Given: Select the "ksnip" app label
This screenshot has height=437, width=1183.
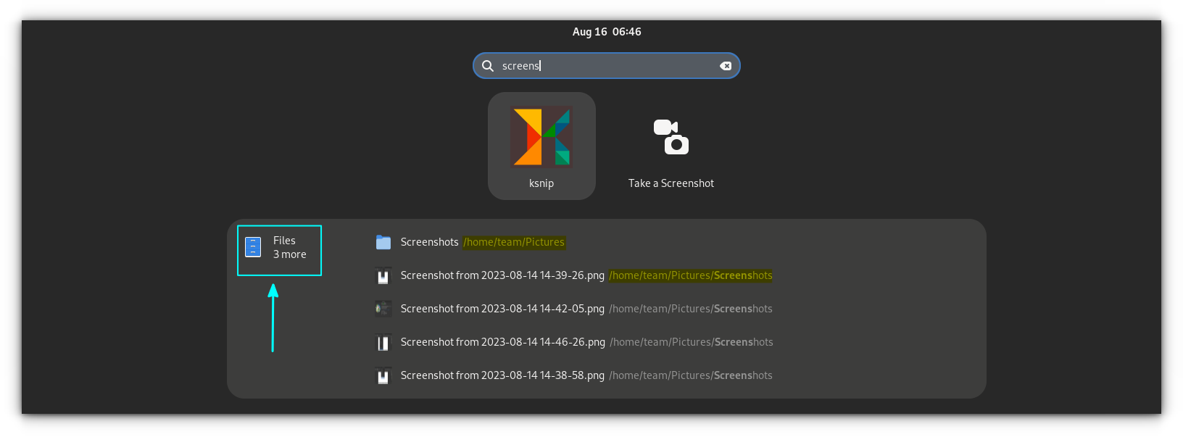Looking at the screenshot, I should 541,183.
